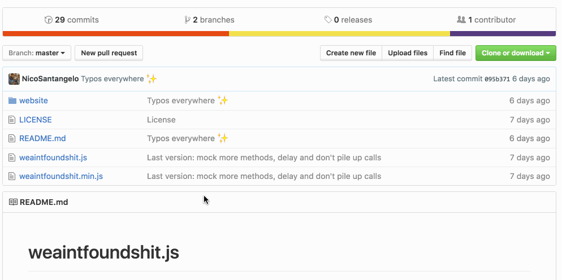Click the releases tag icon
The width and height of the screenshot is (562, 280).
(x=328, y=20)
